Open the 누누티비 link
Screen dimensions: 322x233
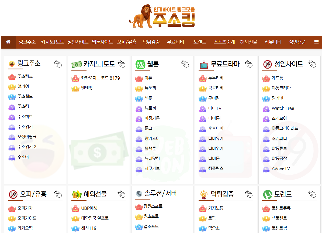click(x=216, y=78)
